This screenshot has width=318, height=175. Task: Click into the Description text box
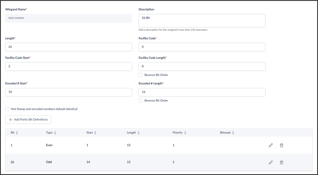(202, 21)
